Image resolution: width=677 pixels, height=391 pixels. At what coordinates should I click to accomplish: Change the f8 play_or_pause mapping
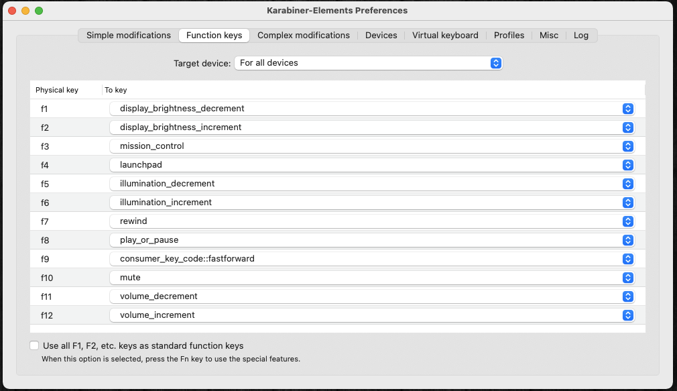[371, 240]
